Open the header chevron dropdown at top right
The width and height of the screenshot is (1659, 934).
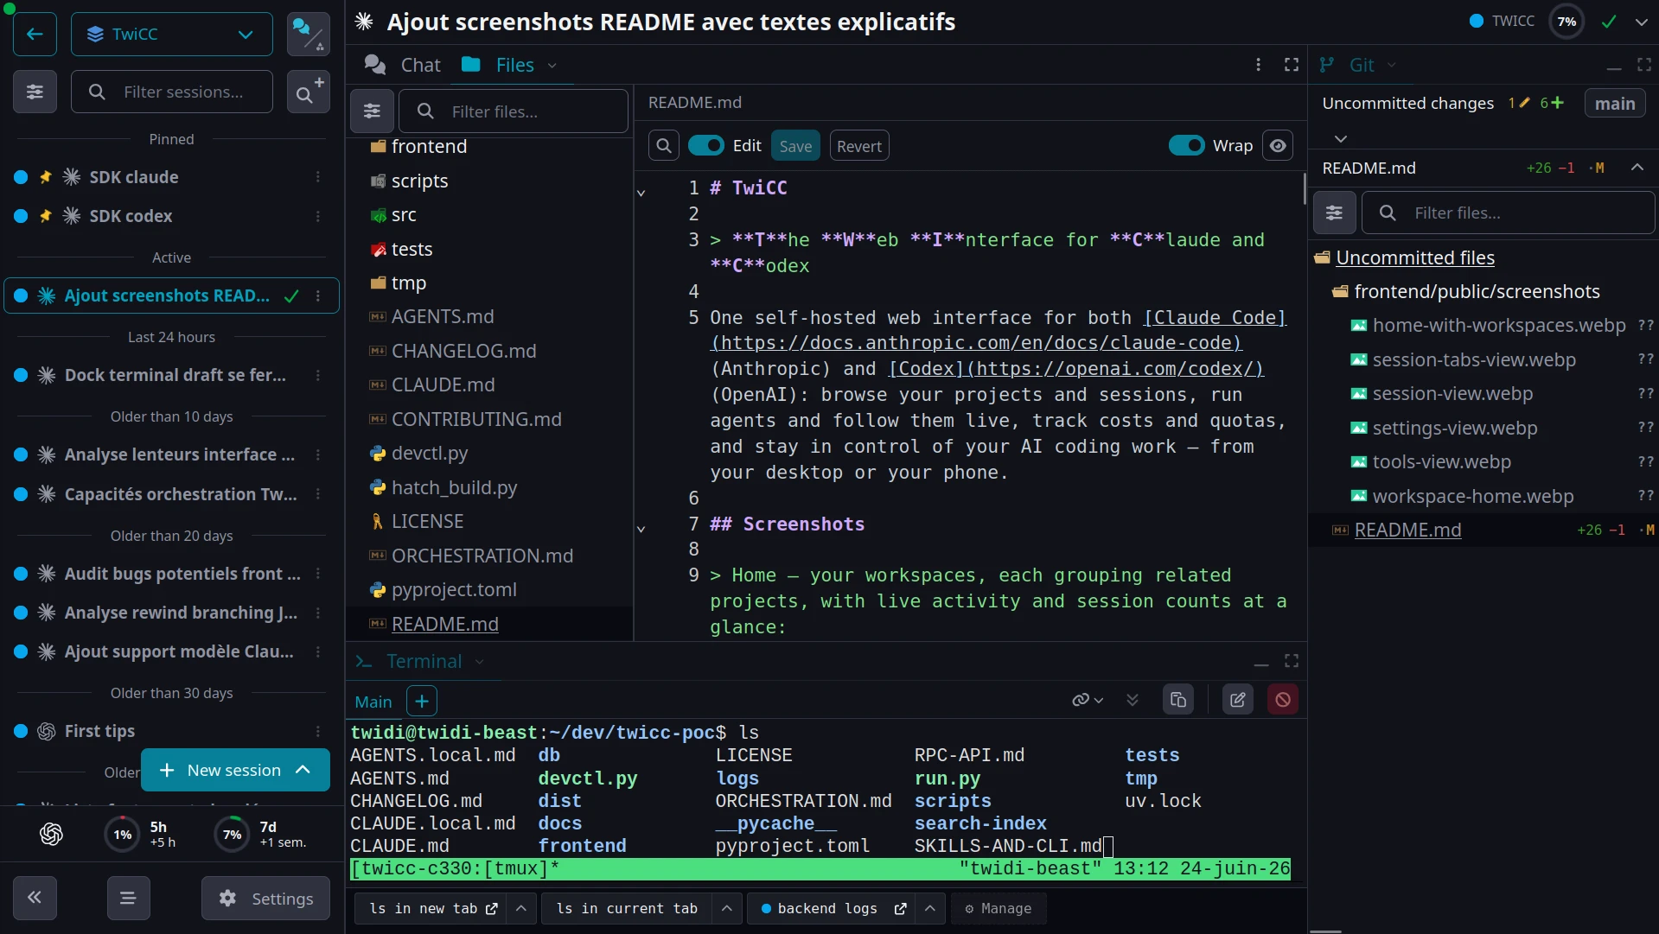1642,22
